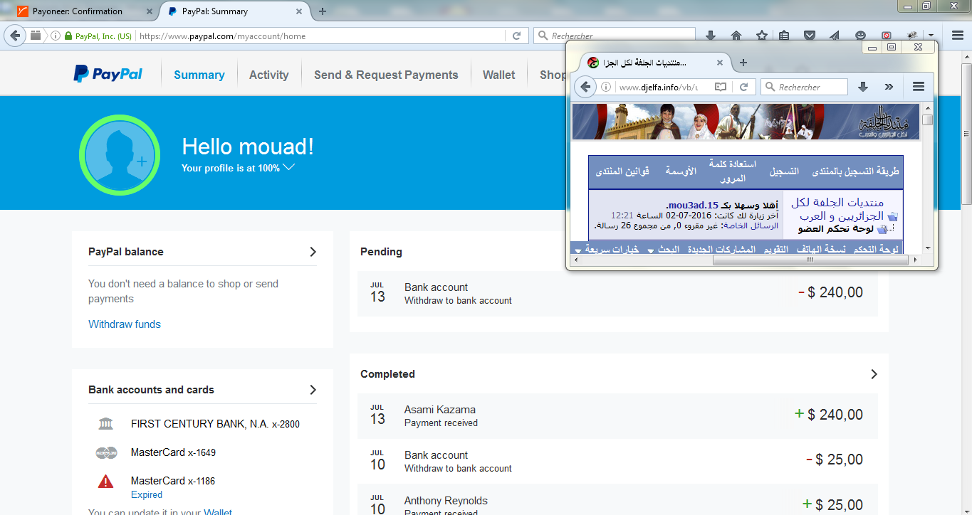The width and height of the screenshot is (972, 515).
Task: Go back in the main PayPal window
Action: 15,36
